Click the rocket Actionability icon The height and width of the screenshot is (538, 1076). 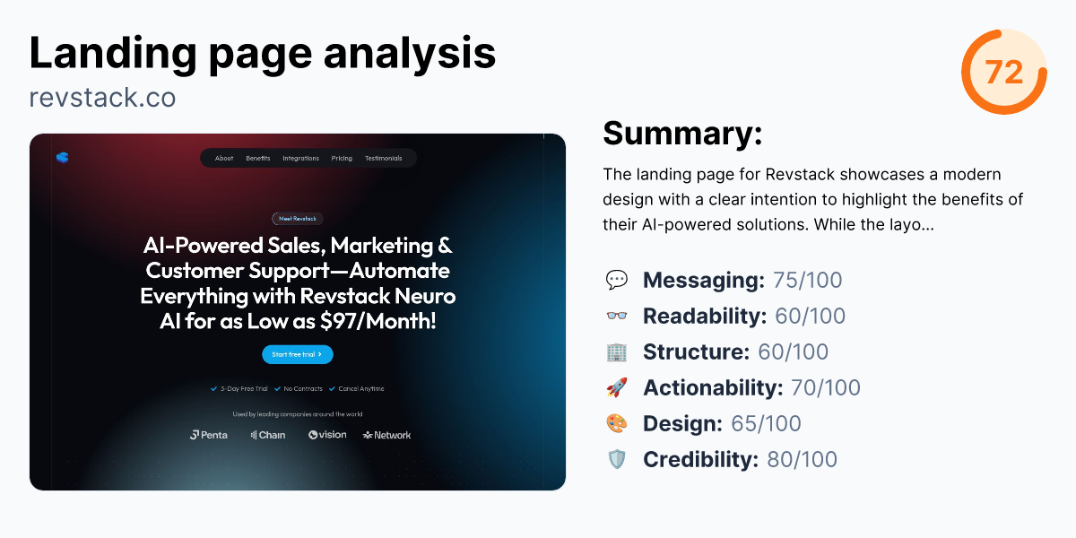pyautogui.click(x=617, y=387)
